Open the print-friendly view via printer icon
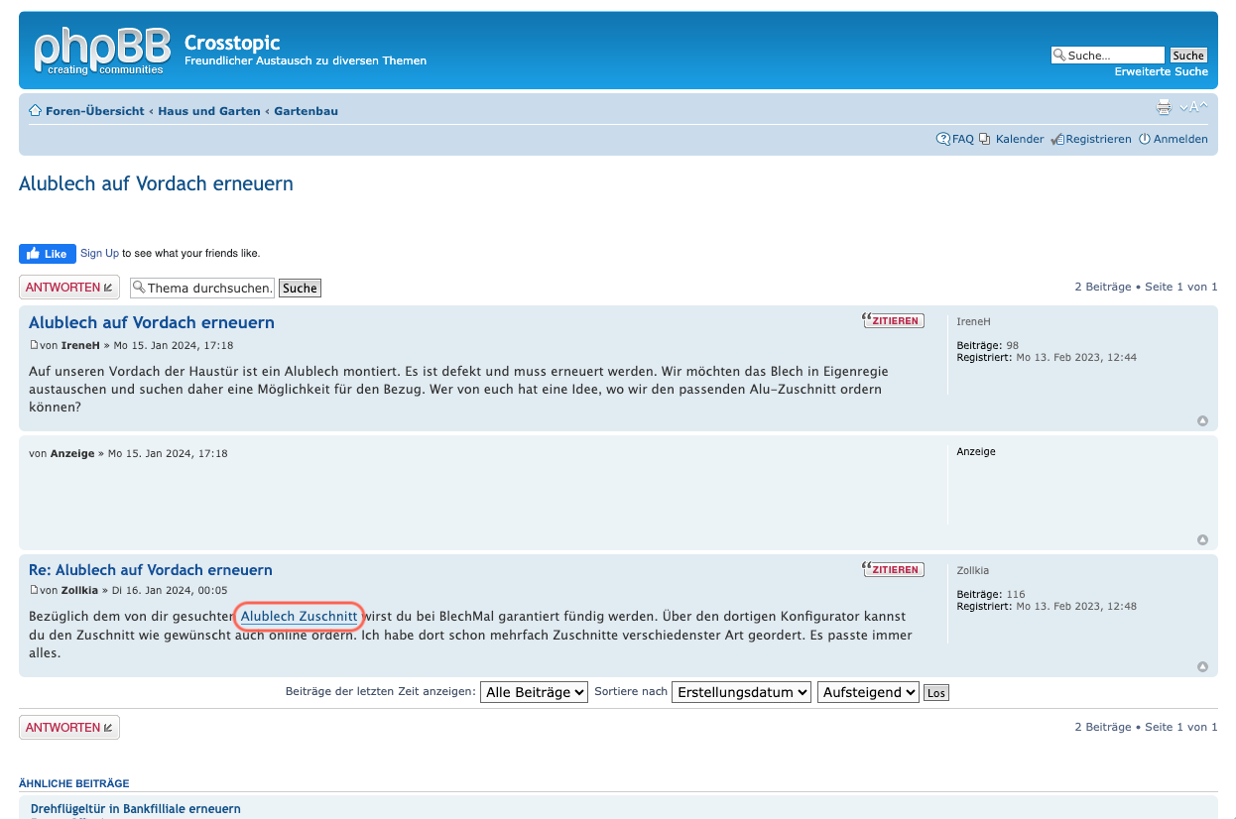The height and width of the screenshot is (819, 1236). pos(1164,106)
